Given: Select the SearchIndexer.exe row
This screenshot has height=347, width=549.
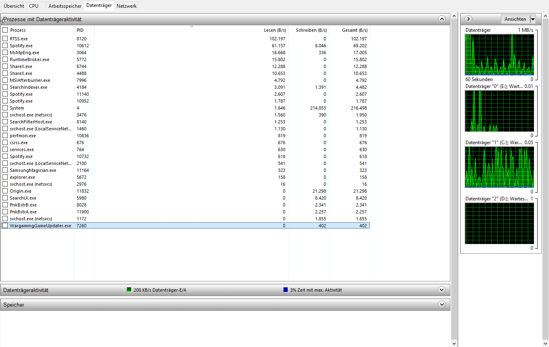Looking at the screenshot, I should [x=185, y=87].
